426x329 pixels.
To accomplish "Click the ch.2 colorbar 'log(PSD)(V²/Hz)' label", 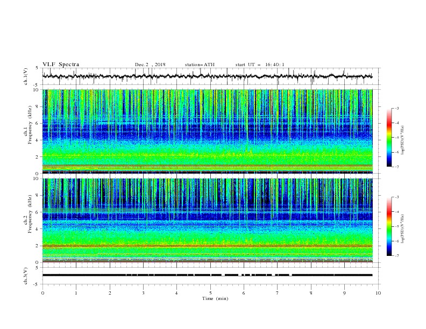I will 403,229.
